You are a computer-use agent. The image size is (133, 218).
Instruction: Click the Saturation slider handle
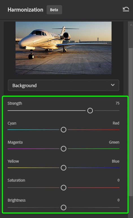pyautogui.click(x=64, y=188)
